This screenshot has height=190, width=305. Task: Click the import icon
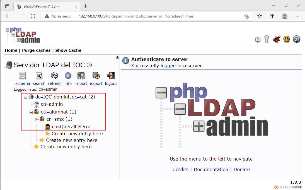coord(81,76)
